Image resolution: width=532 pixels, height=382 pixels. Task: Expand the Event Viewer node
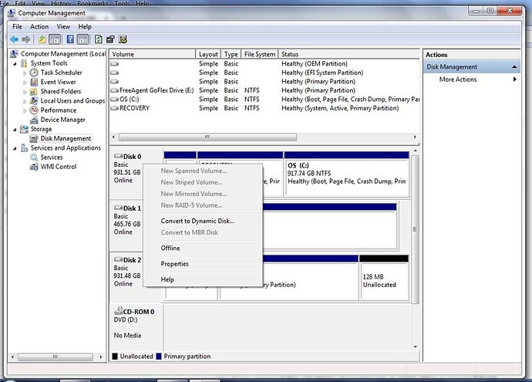(25, 83)
